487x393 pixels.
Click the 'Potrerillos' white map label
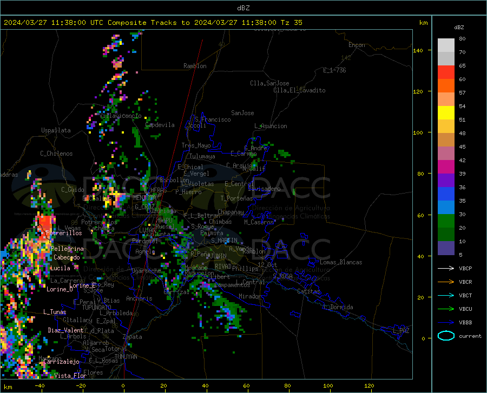click(64, 233)
